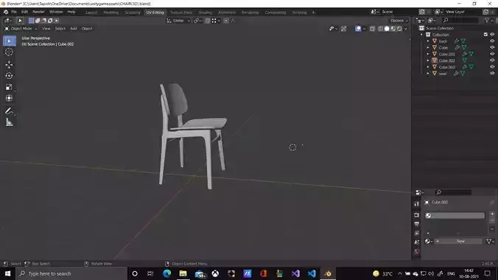Switch viewport to Material Preview shading
The width and height of the screenshot is (498, 280).
pos(393,29)
